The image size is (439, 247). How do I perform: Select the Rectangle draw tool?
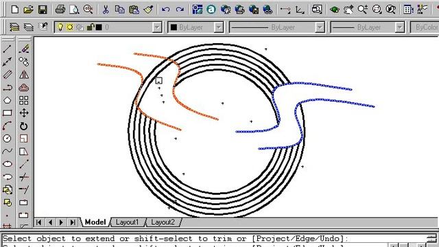tap(8, 113)
